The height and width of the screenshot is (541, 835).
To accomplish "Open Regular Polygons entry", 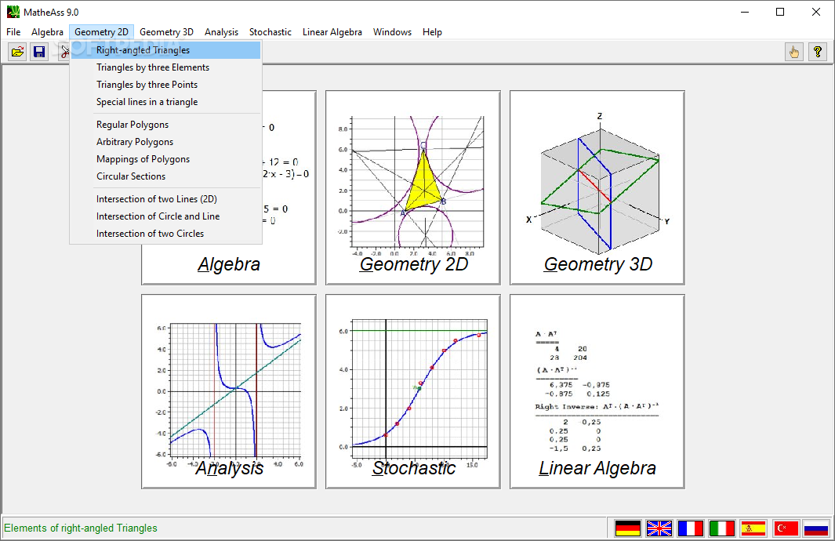I will 165,125.
